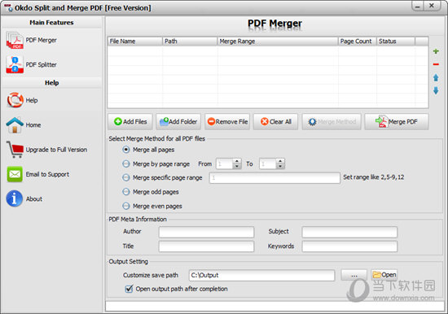Click the Merge Method button
The width and height of the screenshot is (448, 314).
pyautogui.click(x=332, y=121)
